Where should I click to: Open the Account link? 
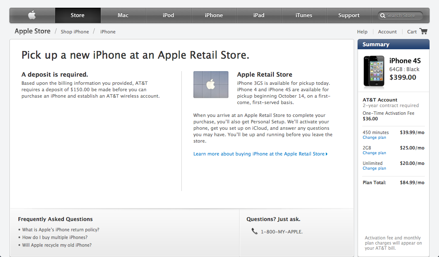(x=387, y=32)
